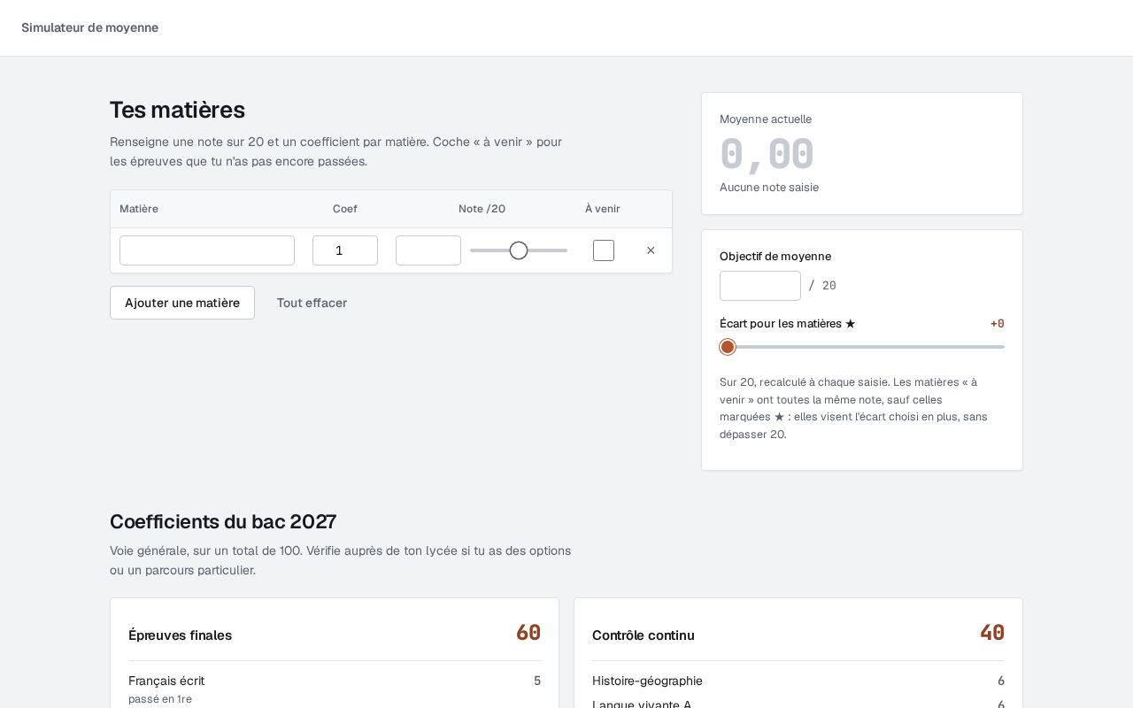Focus the Coef field showing 1
This screenshot has width=1133, height=708.
click(x=345, y=250)
